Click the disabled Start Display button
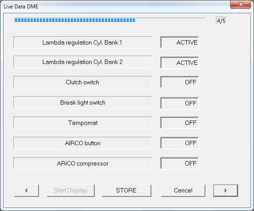Image resolution: width=254 pixels, height=211 pixels. tap(71, 191)
